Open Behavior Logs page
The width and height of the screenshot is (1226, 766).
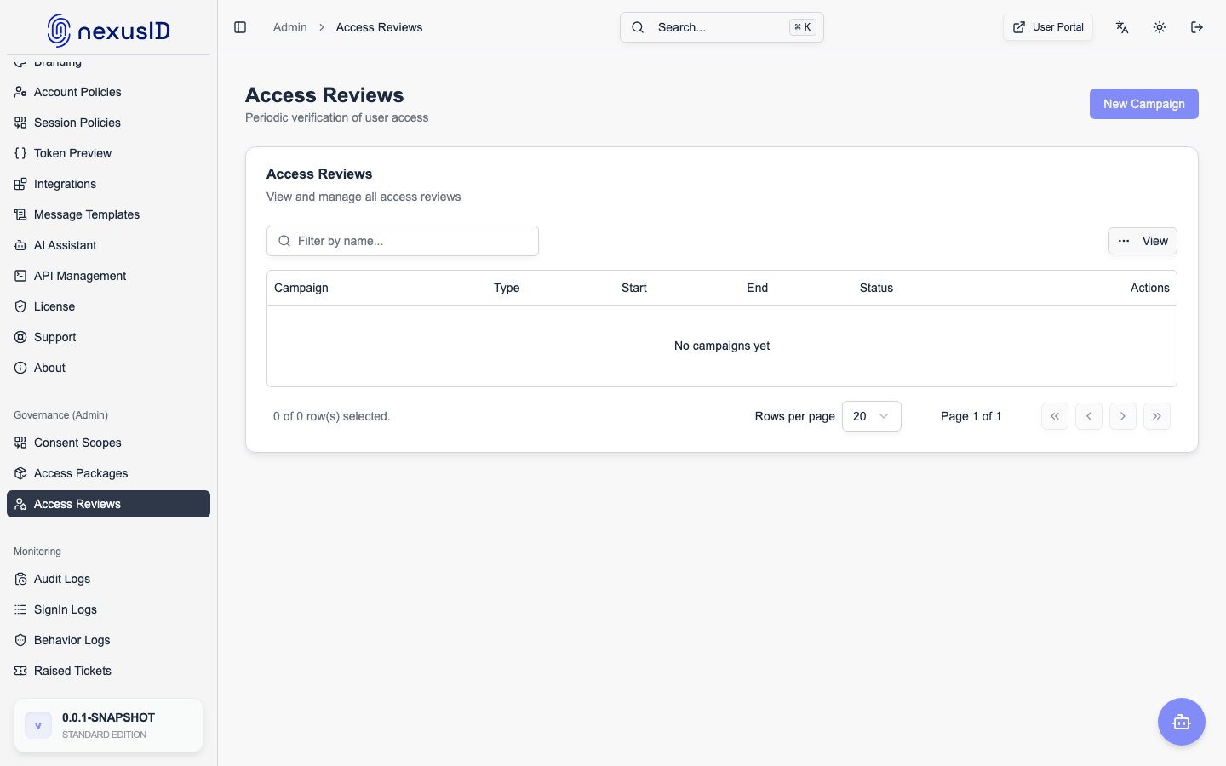[108, 640]
